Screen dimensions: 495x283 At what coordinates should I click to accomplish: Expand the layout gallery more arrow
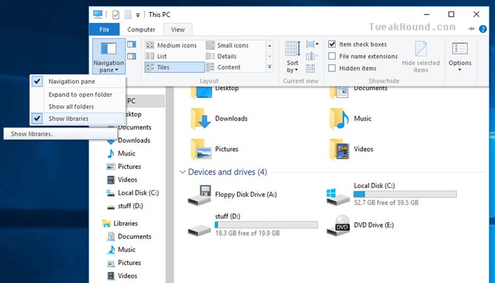[270, 67]
